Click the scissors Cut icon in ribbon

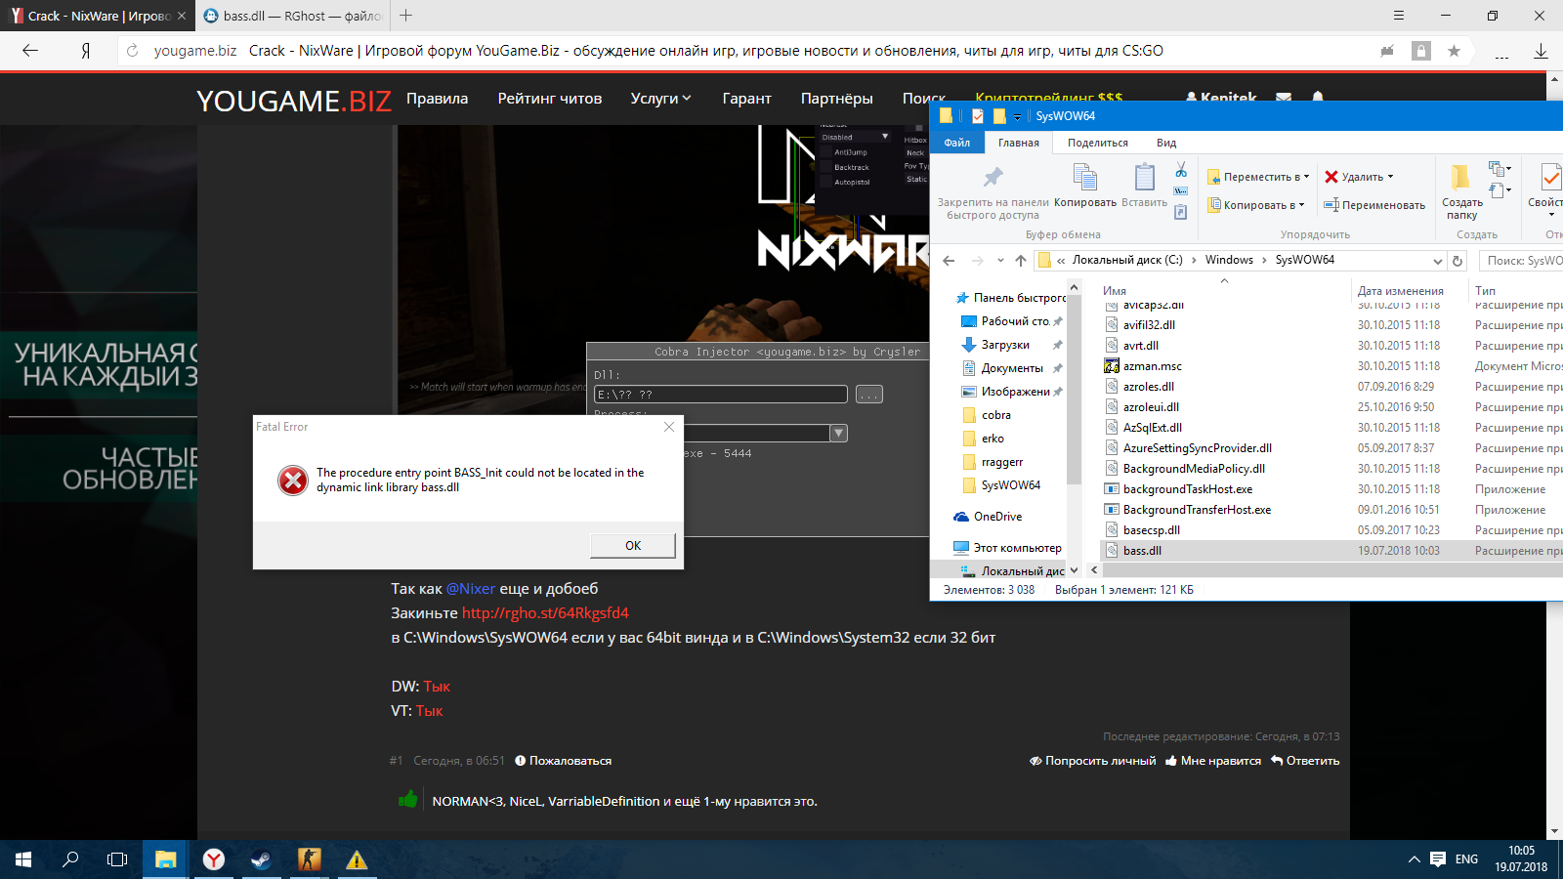(1181, 171)
